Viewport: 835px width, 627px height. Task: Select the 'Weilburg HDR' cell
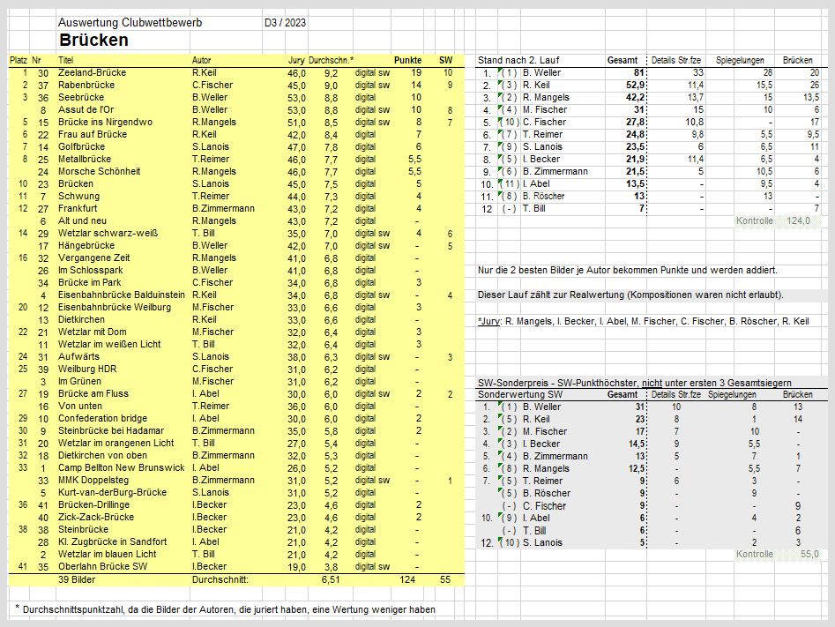tap(87, 369)
